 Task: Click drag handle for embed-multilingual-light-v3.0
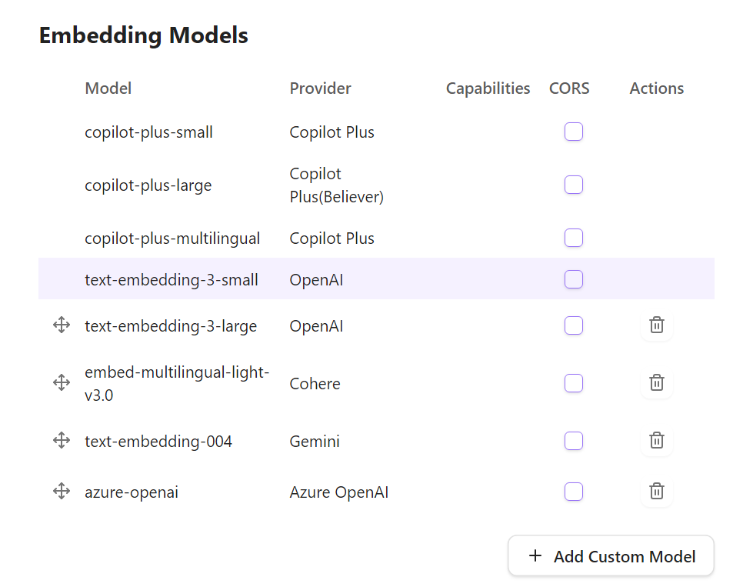[x=62, y=382]
